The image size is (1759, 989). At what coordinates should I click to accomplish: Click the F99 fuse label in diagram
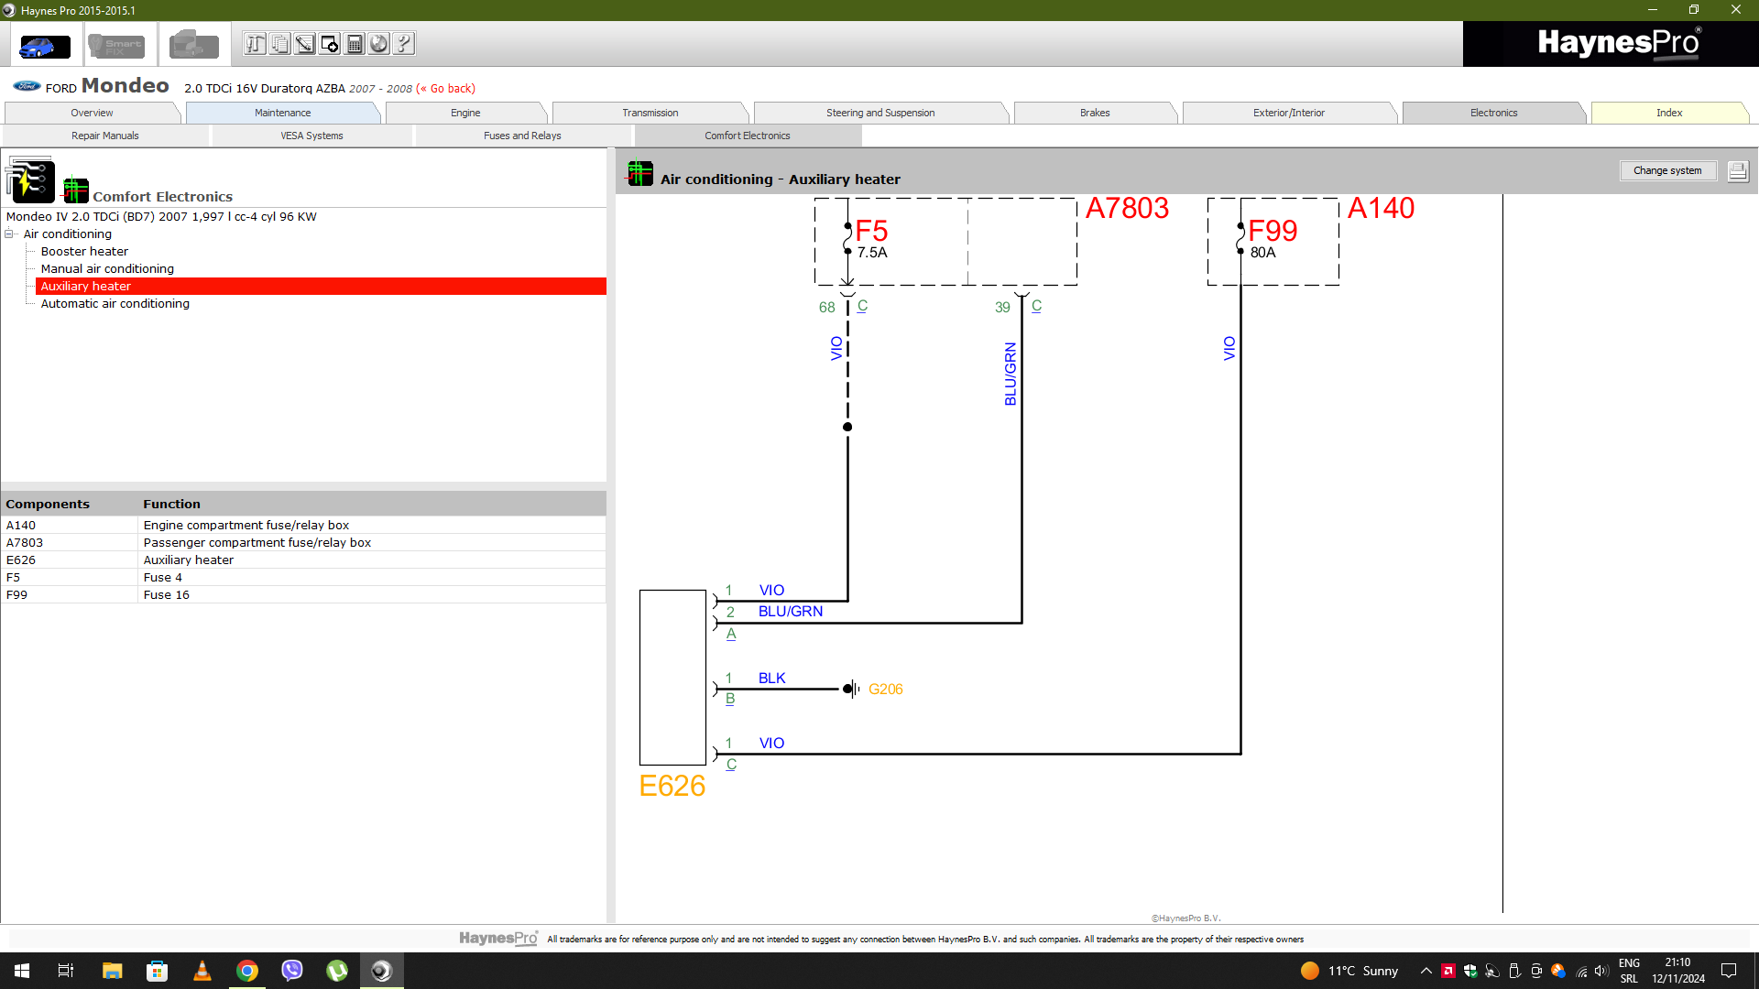click(x=1273, y=231)
